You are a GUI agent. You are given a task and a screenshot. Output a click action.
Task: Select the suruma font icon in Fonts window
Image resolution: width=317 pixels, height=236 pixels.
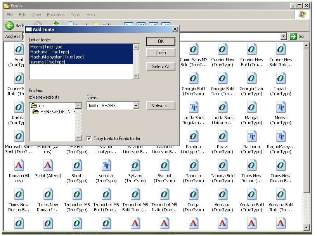[x=106, y=166]
